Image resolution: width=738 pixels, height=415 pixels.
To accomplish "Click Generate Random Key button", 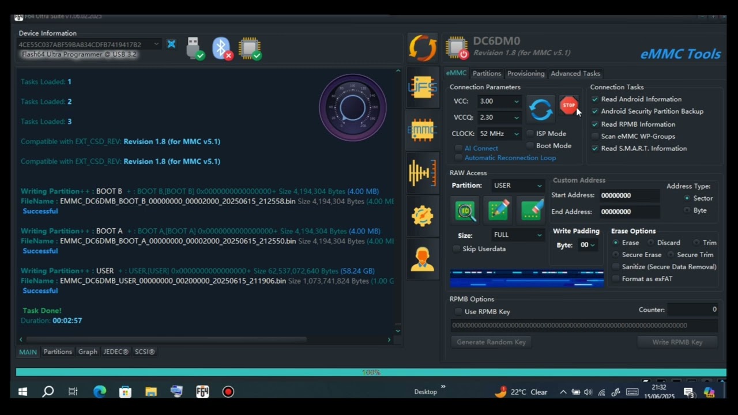I will (x=491, y=342).
